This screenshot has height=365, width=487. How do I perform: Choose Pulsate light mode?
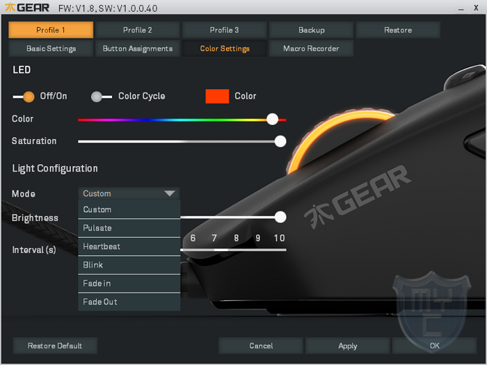tap(129, 228)
